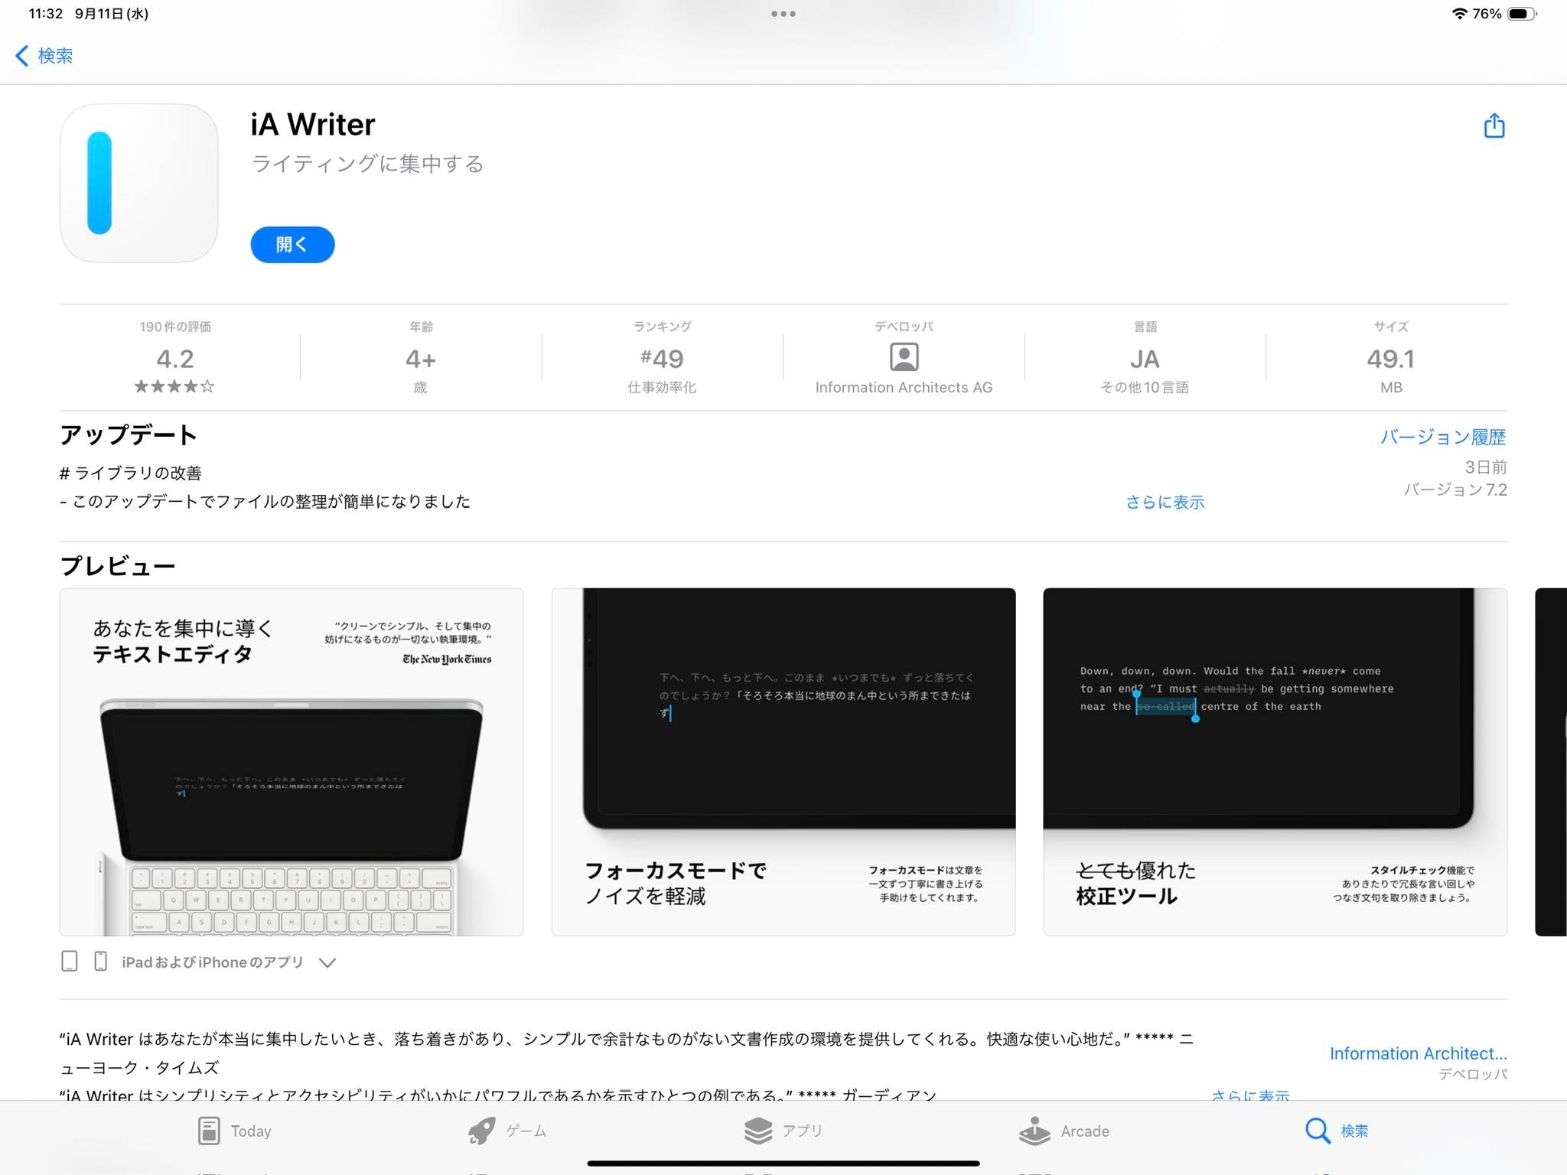Expand description with bottom さらに表示

1250,1095
